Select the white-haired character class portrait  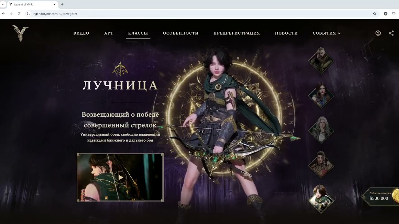click(321, 130)
